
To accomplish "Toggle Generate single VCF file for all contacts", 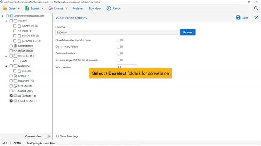I will (x=120, y=60).
